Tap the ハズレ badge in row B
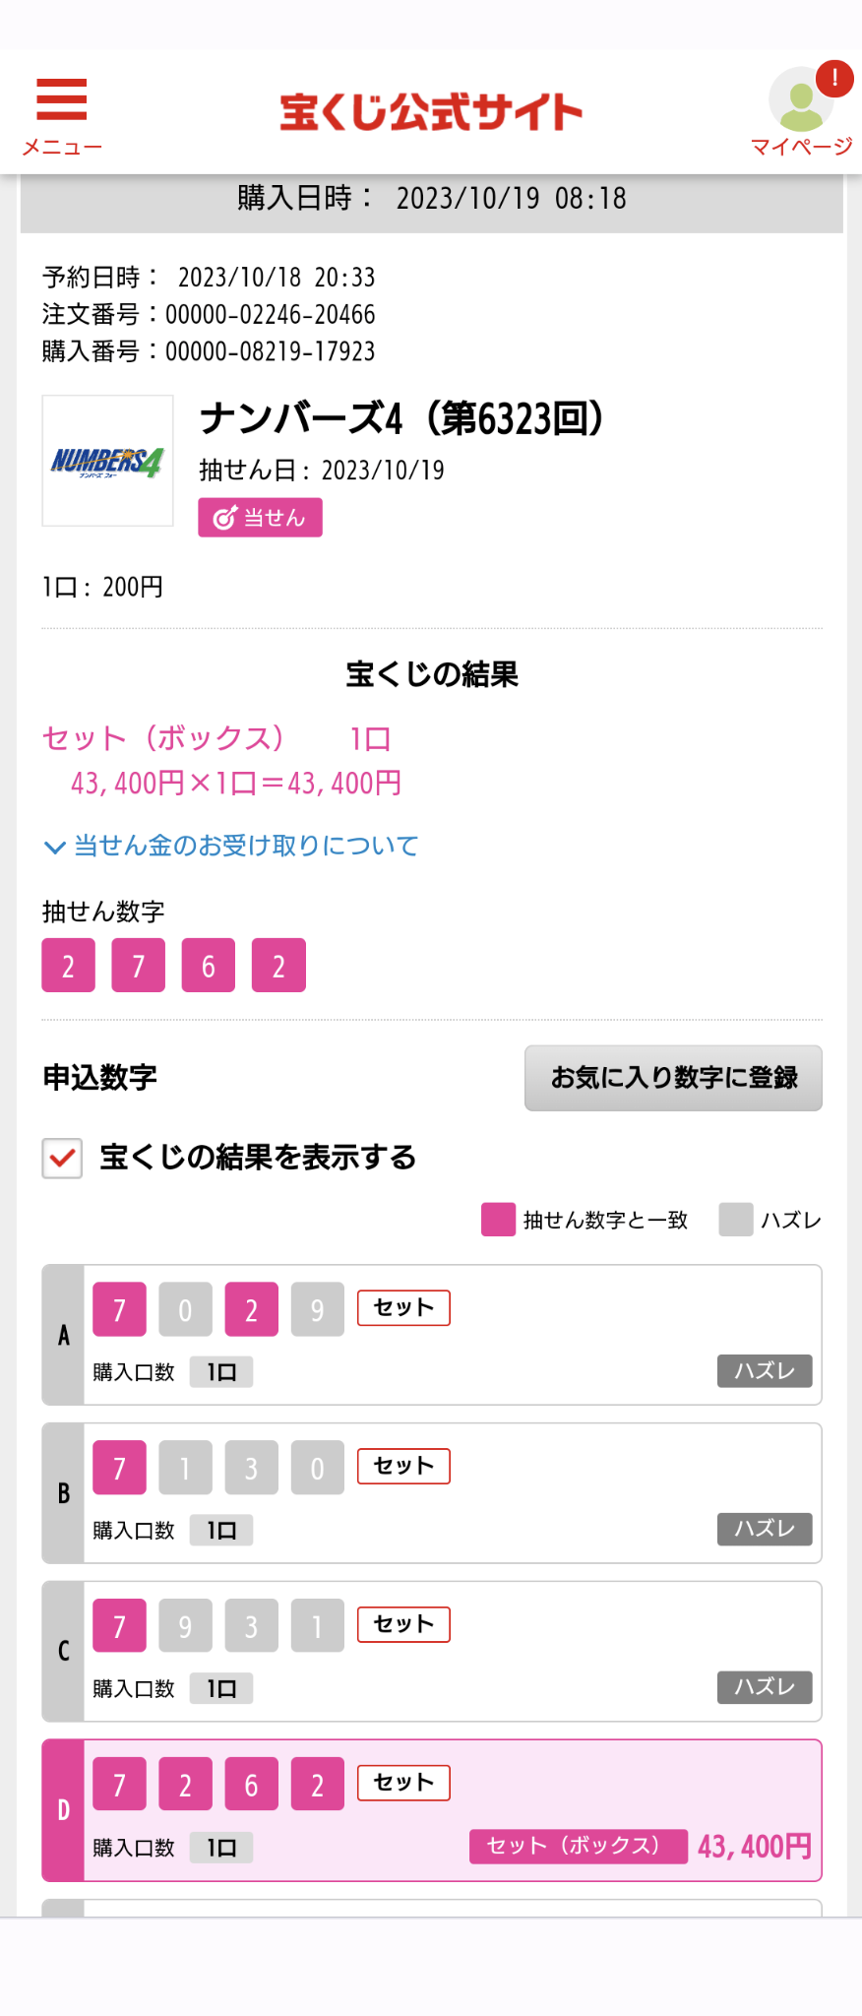Viewport: 862px width, 2016px height. (765, 1529)
